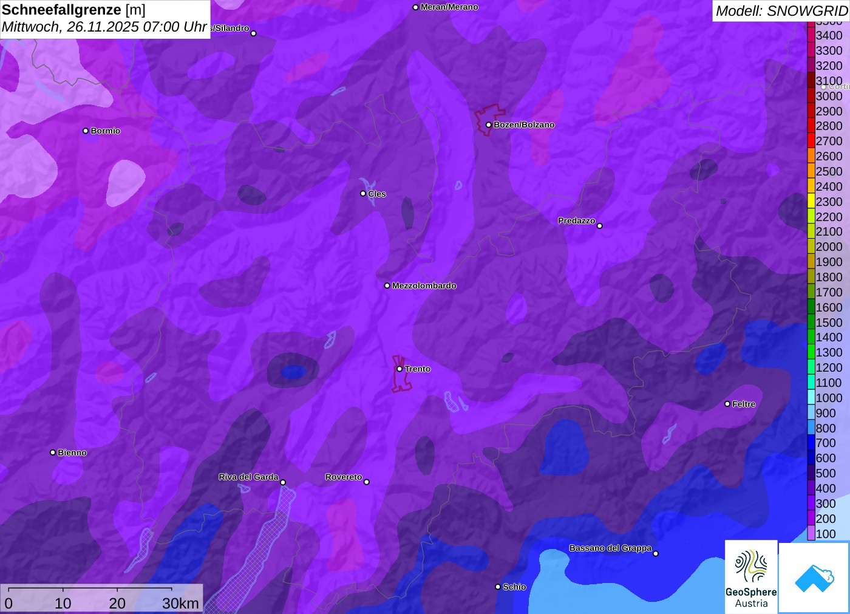Click the "20" scale bar label
Image resolution: width=850 pixels, height=614 pixels.
[x=117, y=603]
